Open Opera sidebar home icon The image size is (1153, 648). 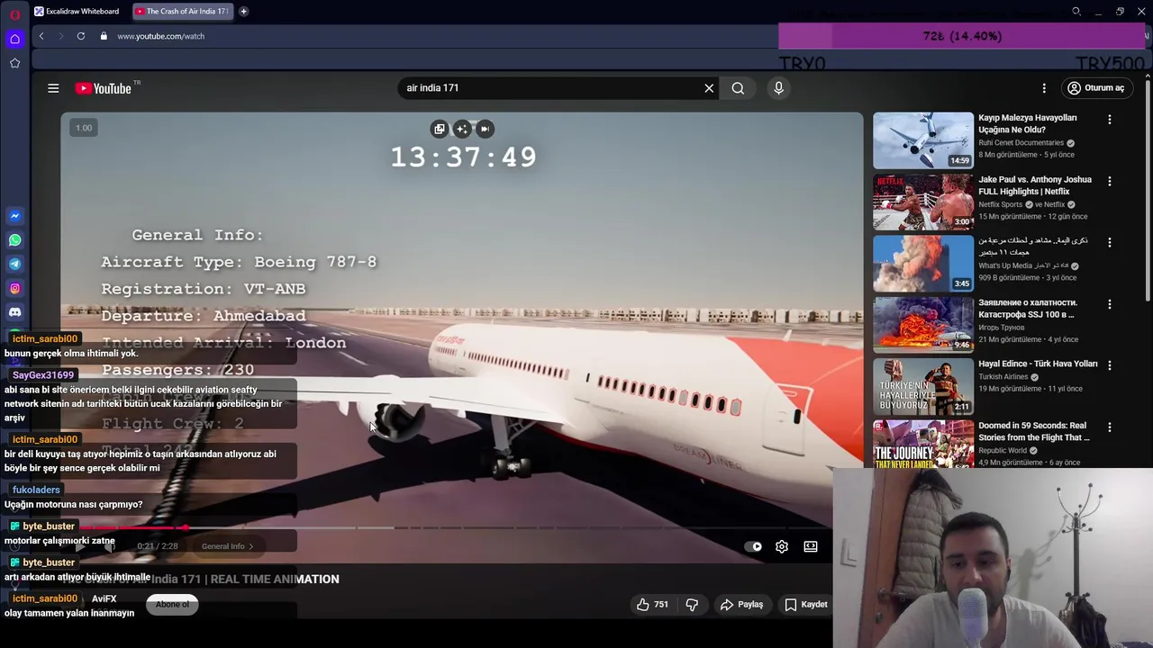click(14, 39)
